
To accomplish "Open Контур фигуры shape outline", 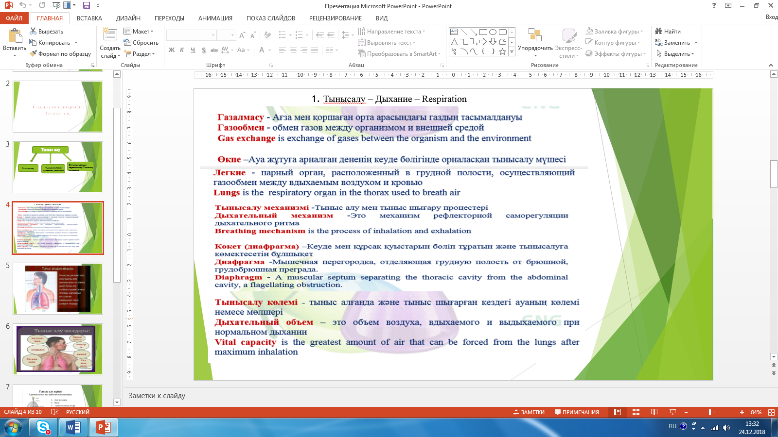I will click(x=613, y=43).
